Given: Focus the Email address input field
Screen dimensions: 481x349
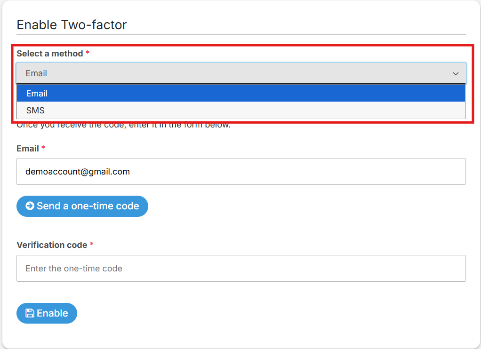Looking at the screenshot, I should (240, 172).
